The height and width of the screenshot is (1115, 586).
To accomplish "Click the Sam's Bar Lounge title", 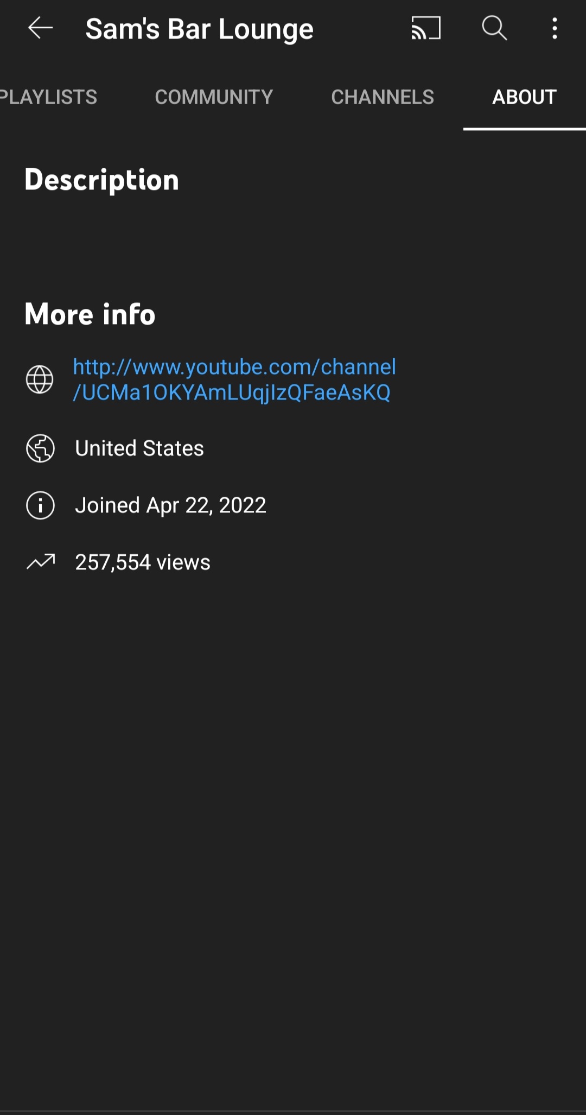I will (x=199, y=29).
